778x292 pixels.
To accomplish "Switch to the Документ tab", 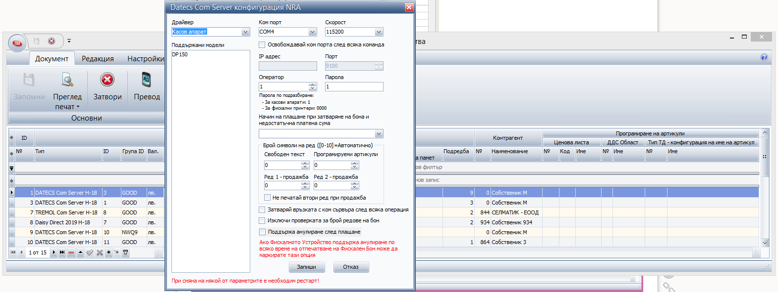I will point(52,58).
